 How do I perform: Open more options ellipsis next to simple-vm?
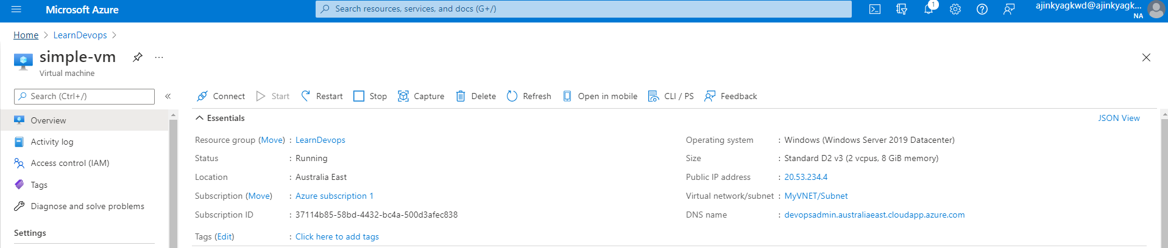coord(159,57)
